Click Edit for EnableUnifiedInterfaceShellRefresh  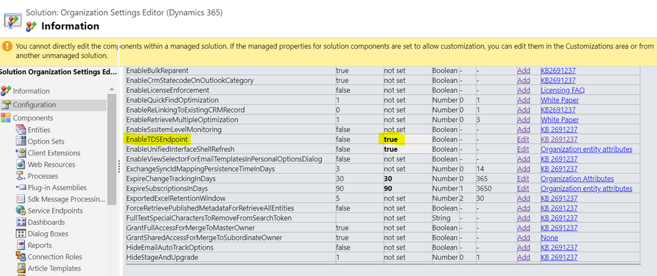click(523, 149)
